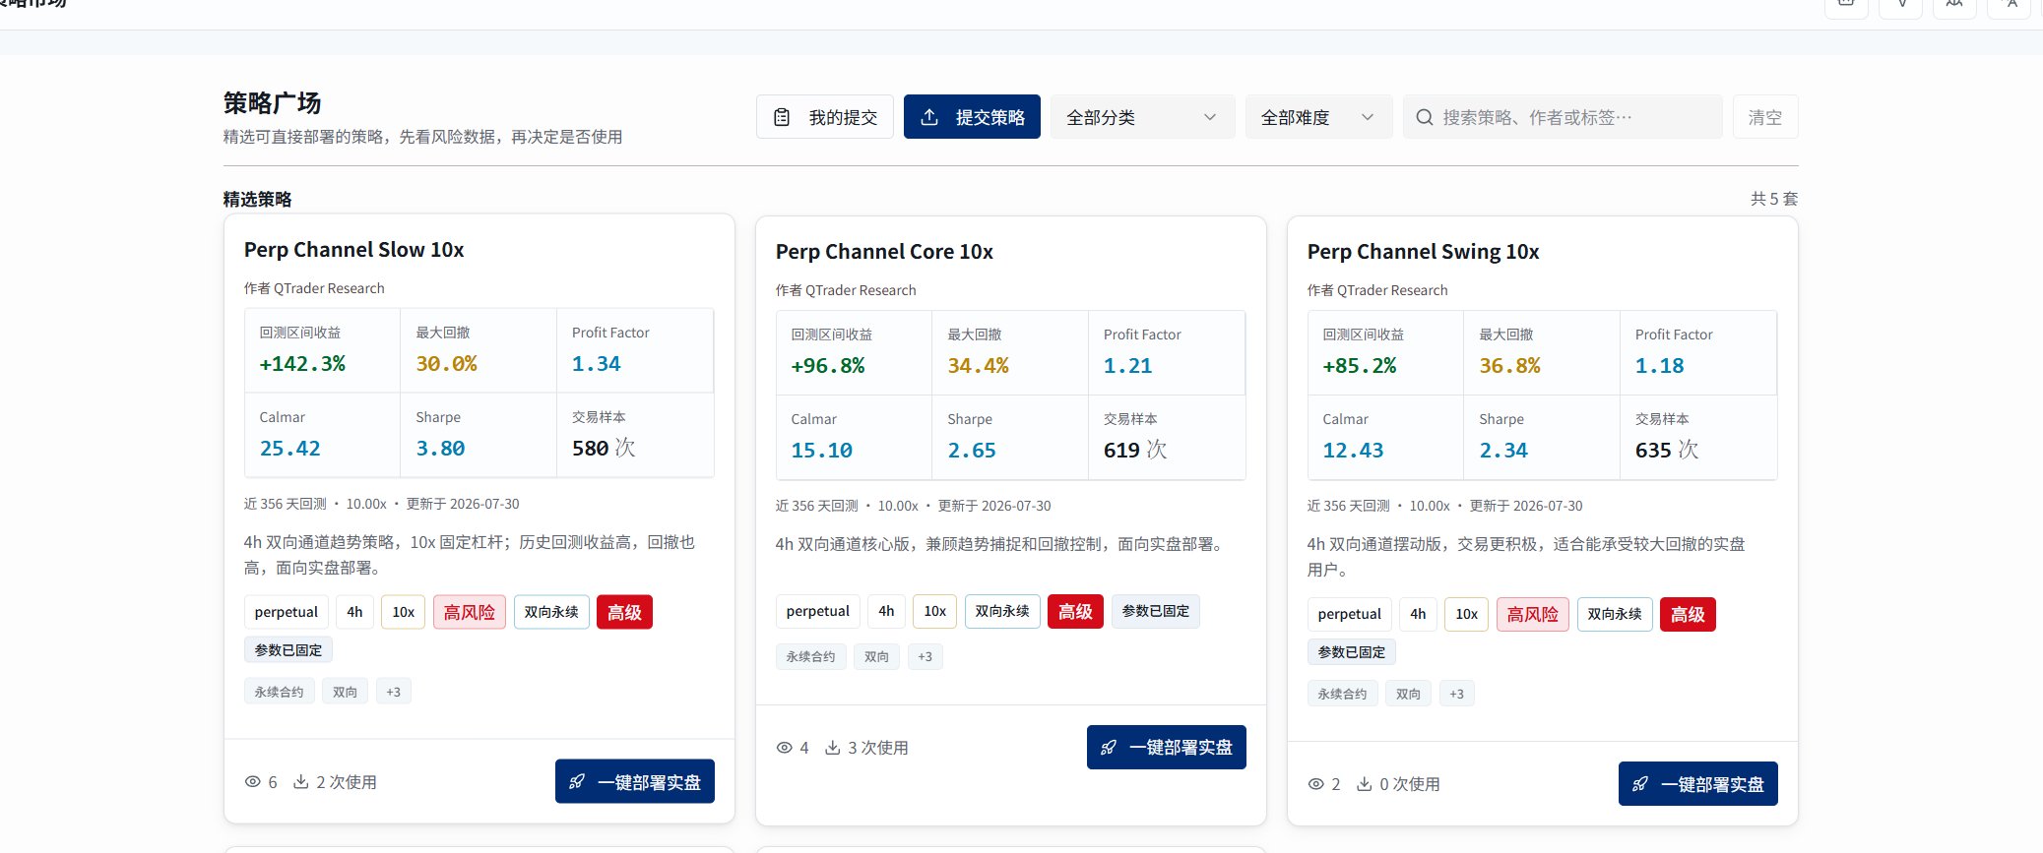2043x853 pixels.
Task: Click the 提交策略 upload button
Action: click(x=972, y=117)
